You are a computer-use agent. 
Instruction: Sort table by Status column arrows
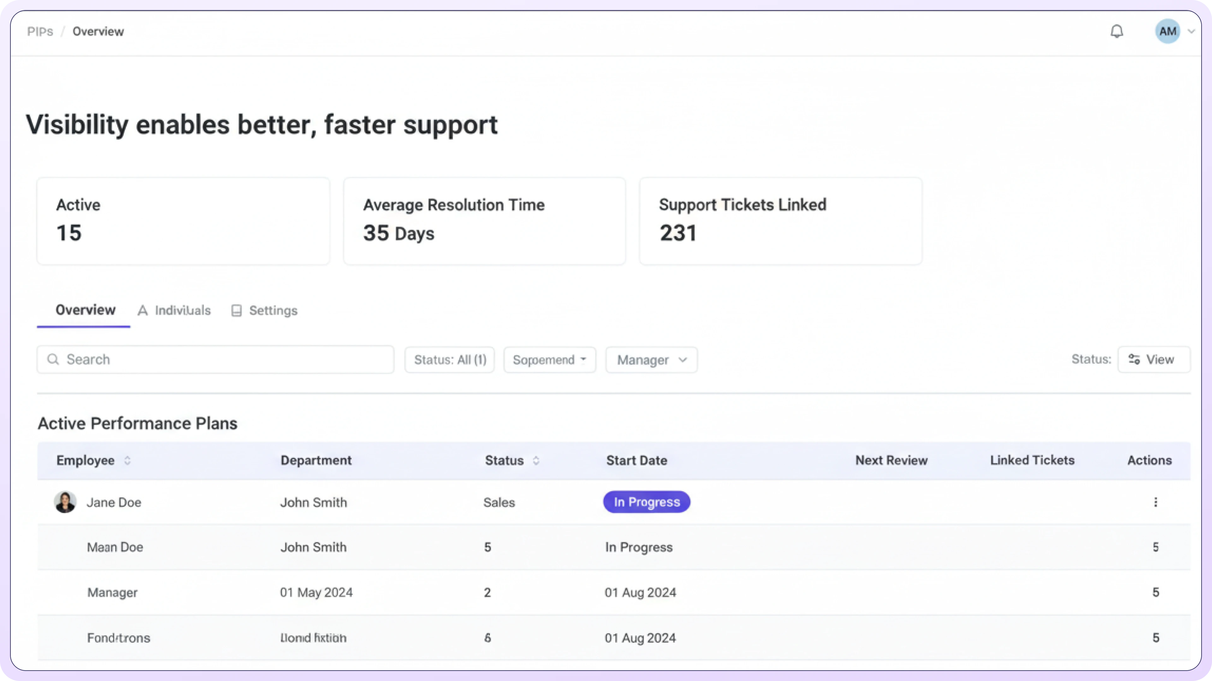point(536,460)
